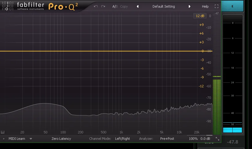
Task: Toggle the A/B comparison state
Action: [x=115, y=6]
